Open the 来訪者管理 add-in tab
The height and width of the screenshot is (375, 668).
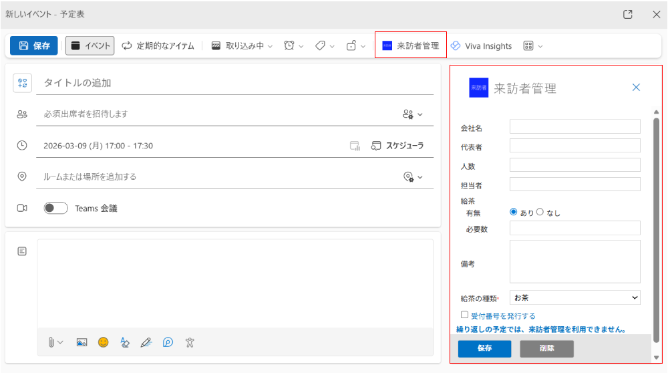[x=410, y=46]
